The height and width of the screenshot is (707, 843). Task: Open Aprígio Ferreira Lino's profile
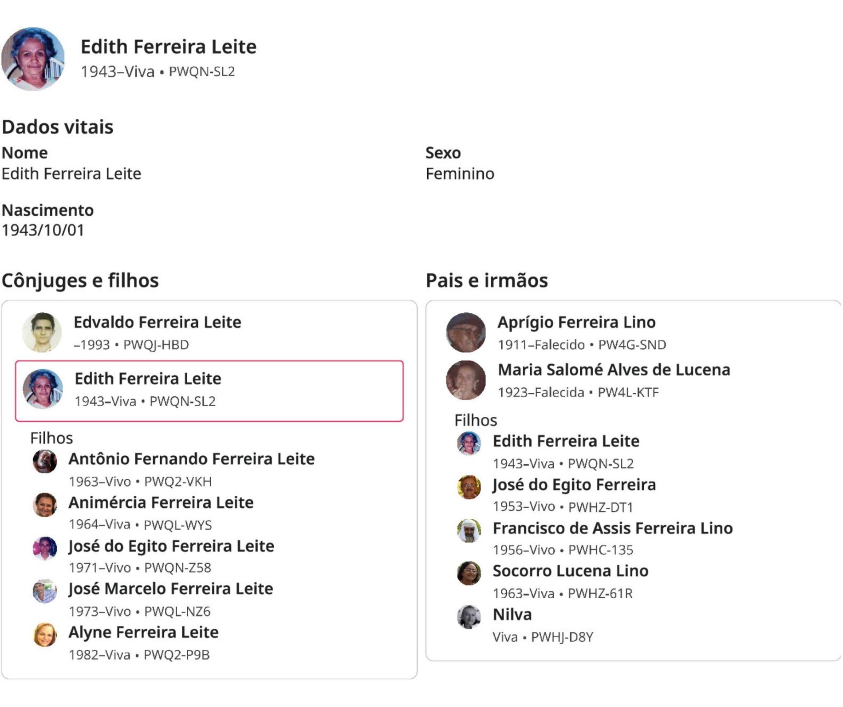point(576,323)
